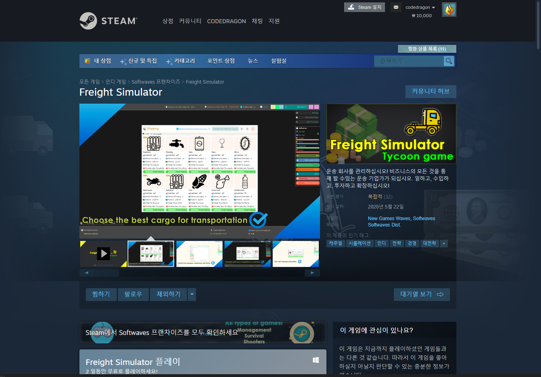Open the codedragon account dropdown
The image size is (541, 377).
(420, 7)
